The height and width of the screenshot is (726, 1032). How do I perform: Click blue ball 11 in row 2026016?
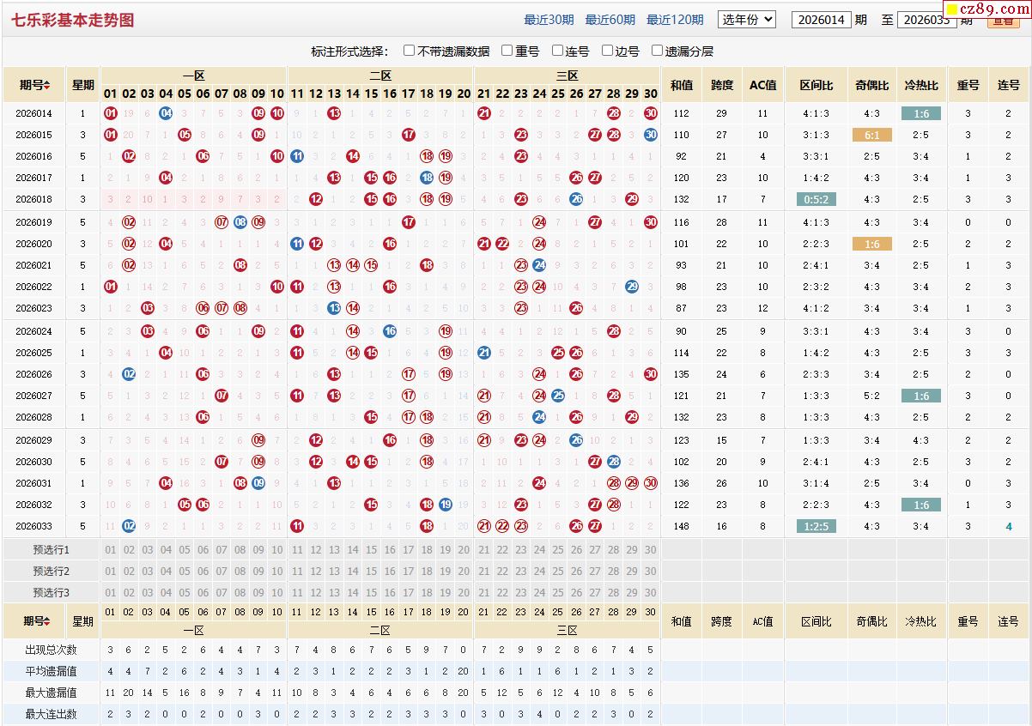(297, 156)
